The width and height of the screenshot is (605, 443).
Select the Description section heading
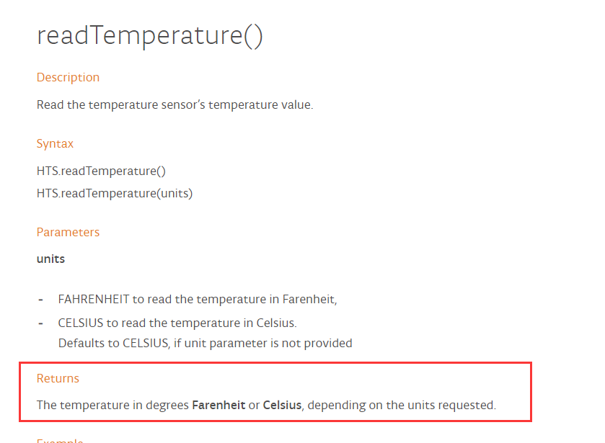(x=68, y=78)
